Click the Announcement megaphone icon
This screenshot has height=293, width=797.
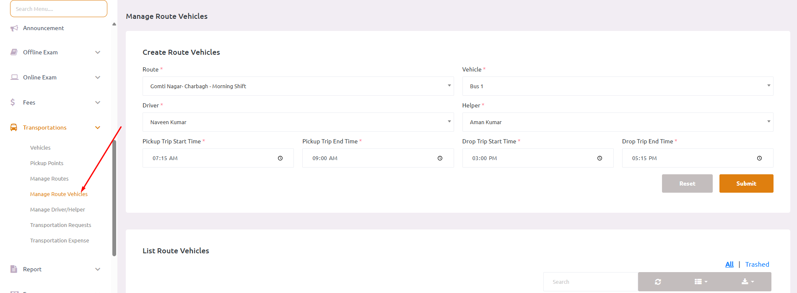pos(14,28)
